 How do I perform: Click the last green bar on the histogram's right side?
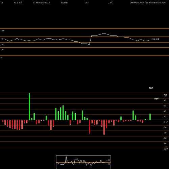150,117
